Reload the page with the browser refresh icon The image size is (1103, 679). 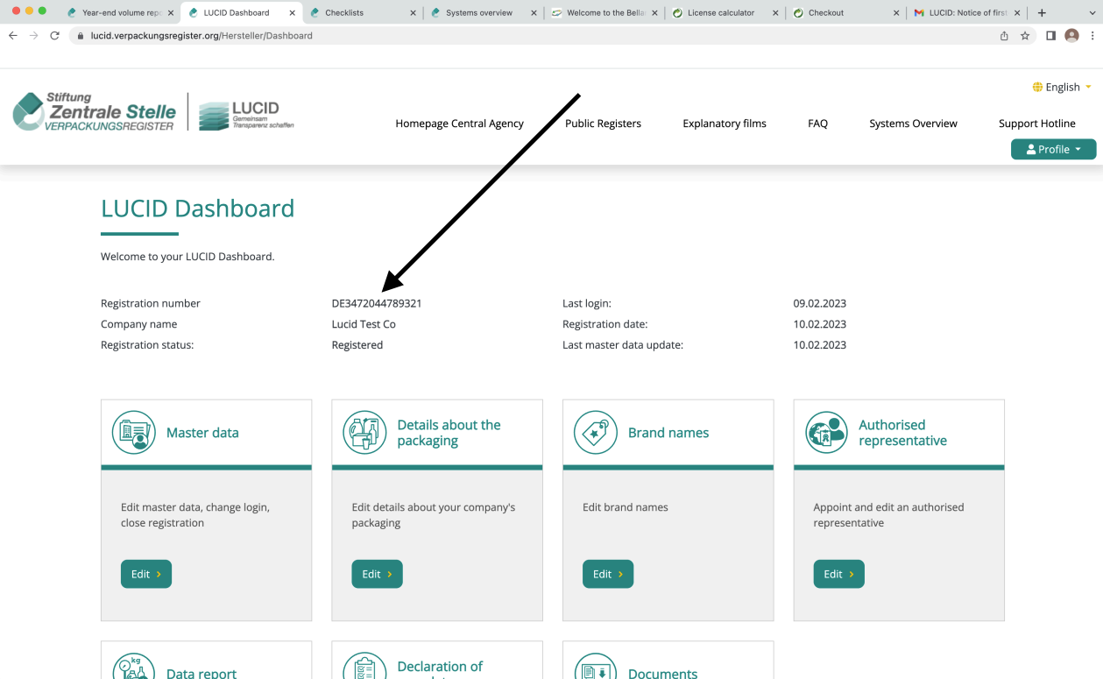click(54, 36)
